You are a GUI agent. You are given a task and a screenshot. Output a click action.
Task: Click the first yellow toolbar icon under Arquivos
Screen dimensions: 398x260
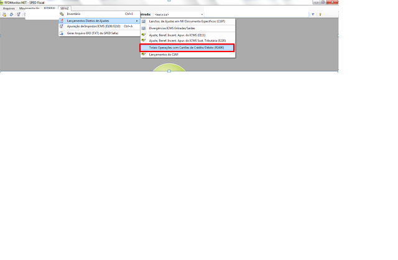click(x=4, y=14)
